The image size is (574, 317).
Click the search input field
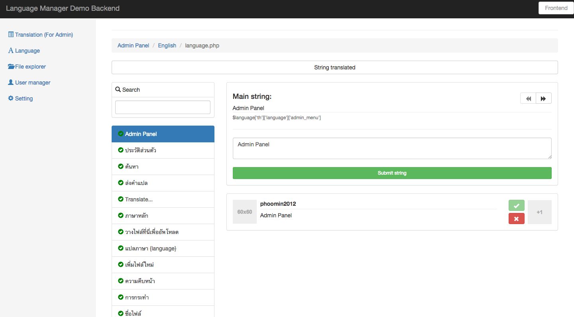[163, 107]
